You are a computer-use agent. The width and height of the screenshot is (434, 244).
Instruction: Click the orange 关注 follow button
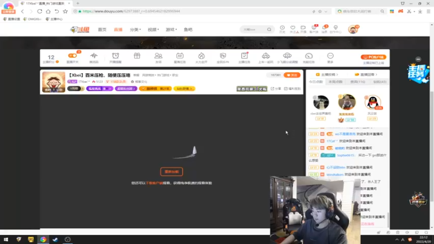point(292,75)
